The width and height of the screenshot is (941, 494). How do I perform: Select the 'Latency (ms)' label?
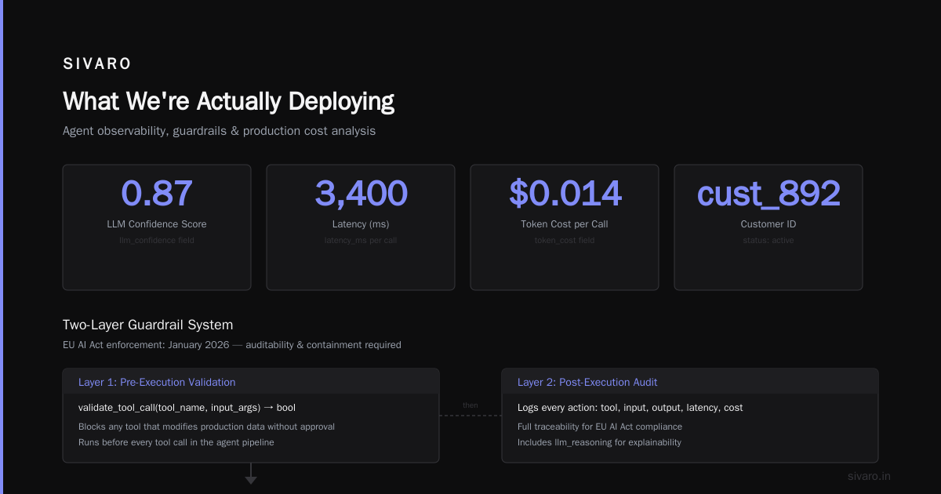(361, 224)
